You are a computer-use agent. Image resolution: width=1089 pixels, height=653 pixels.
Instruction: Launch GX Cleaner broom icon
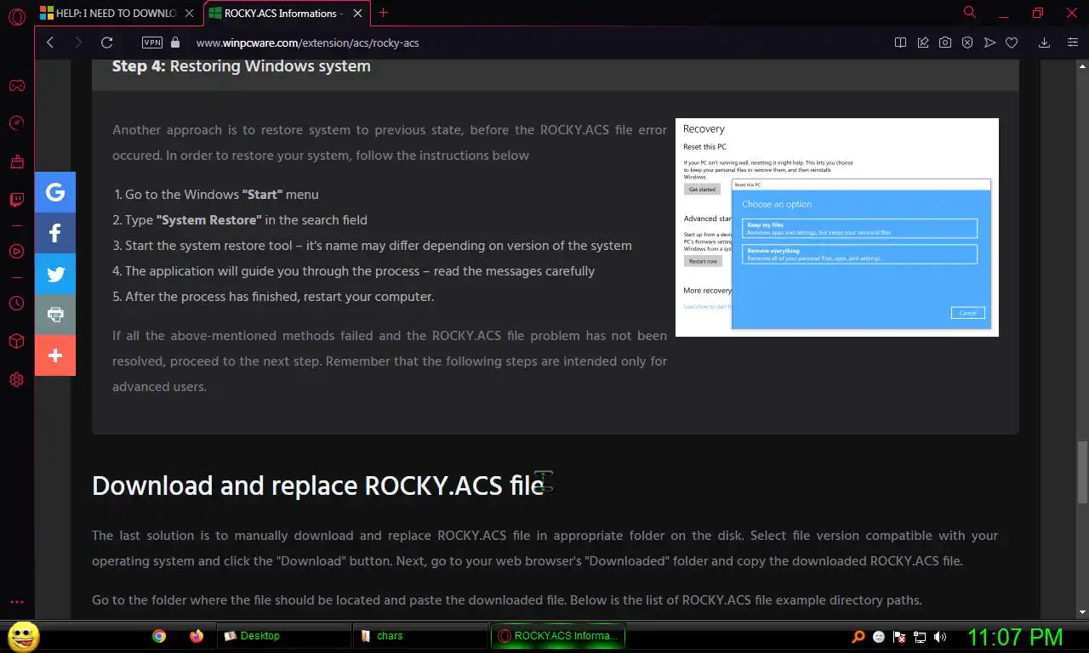click(17, 162)
